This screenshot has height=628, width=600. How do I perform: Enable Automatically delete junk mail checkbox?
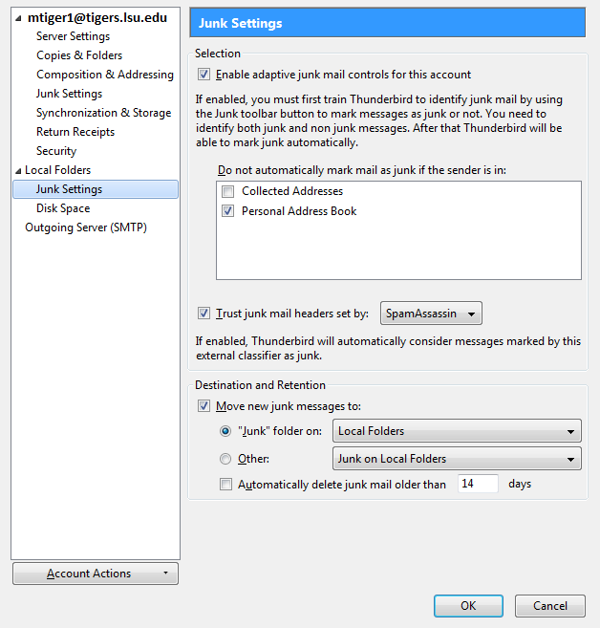225,485
